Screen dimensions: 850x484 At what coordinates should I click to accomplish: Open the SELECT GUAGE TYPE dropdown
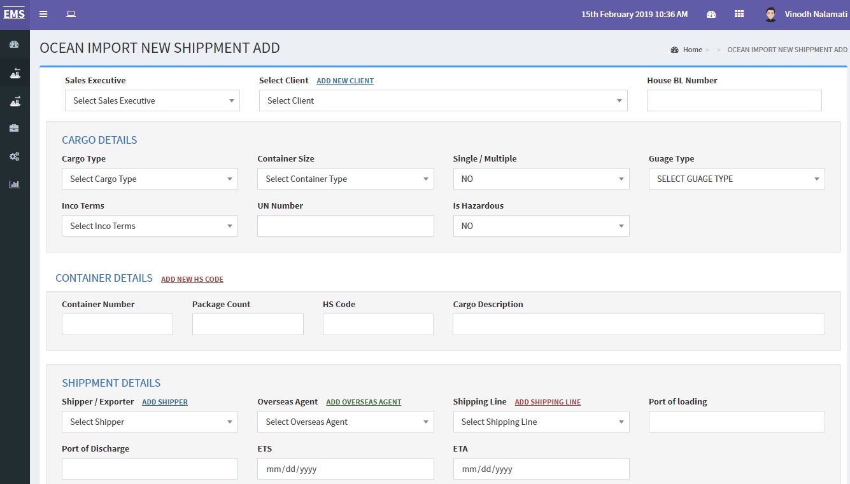[x=736, y=179]
